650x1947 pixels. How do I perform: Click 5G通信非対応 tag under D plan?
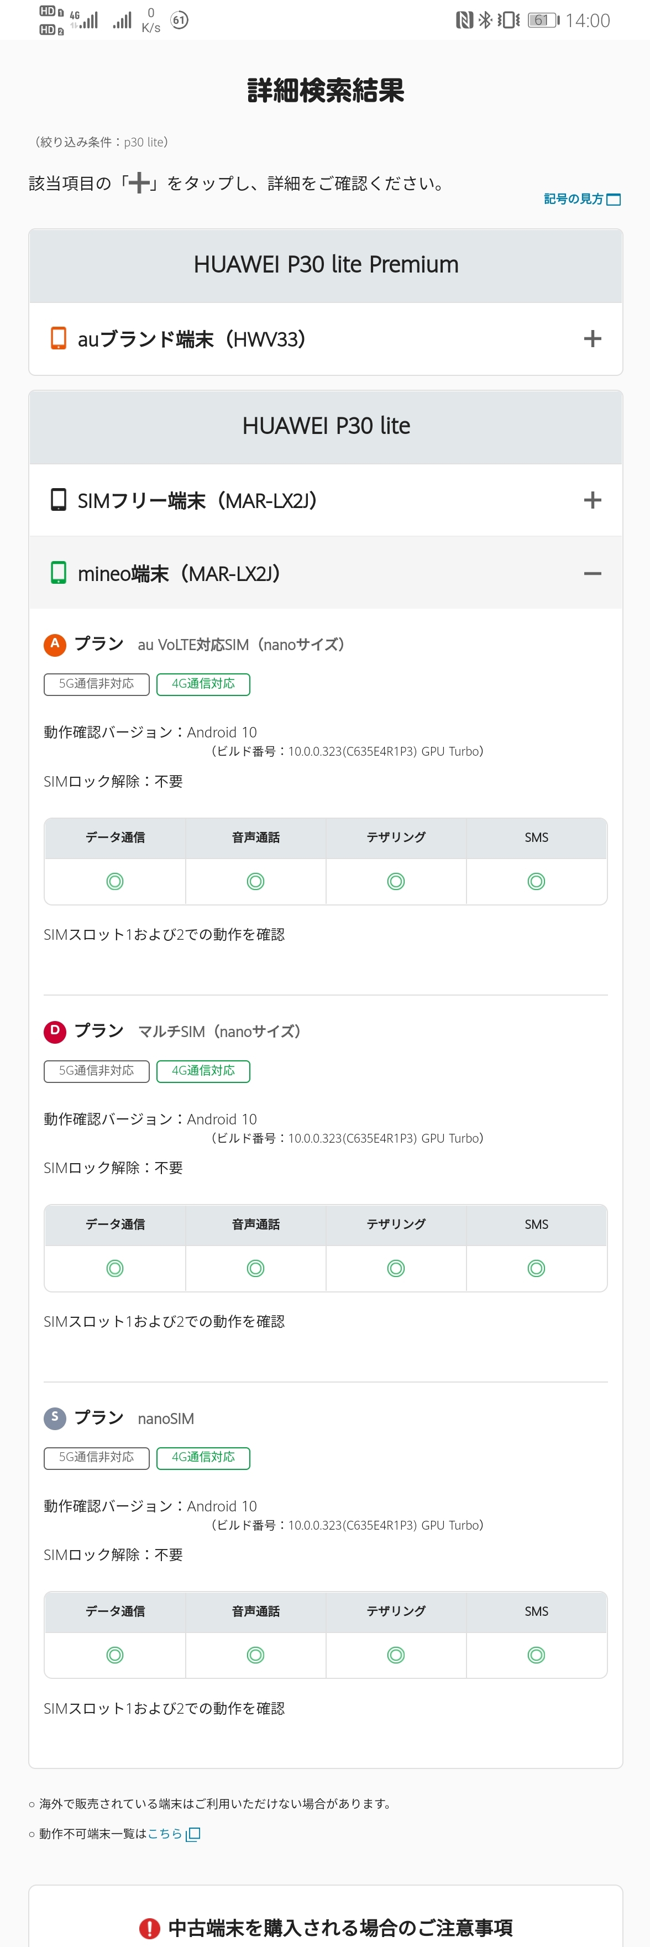click(x=96, y=1071)
